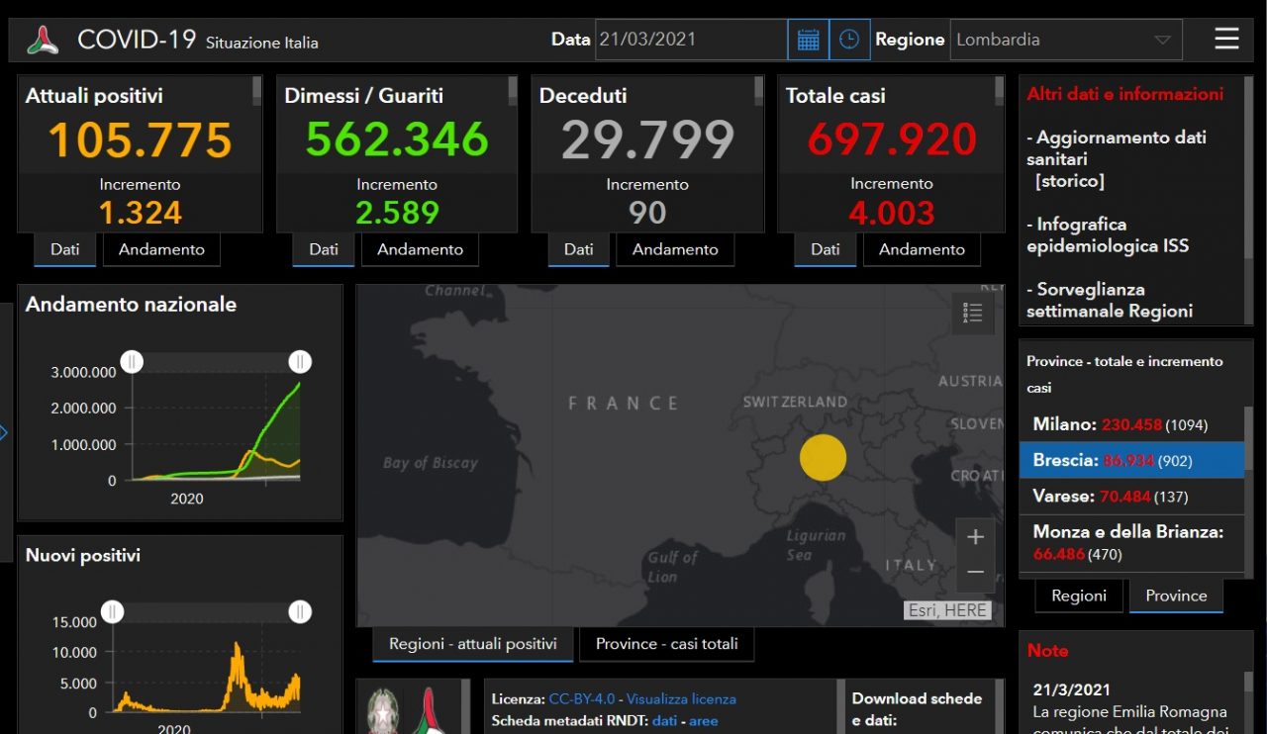Open Infografica epidemiologica ISS link
The height and width of the screenshot is (734, 1267).
click(1107, 235)
